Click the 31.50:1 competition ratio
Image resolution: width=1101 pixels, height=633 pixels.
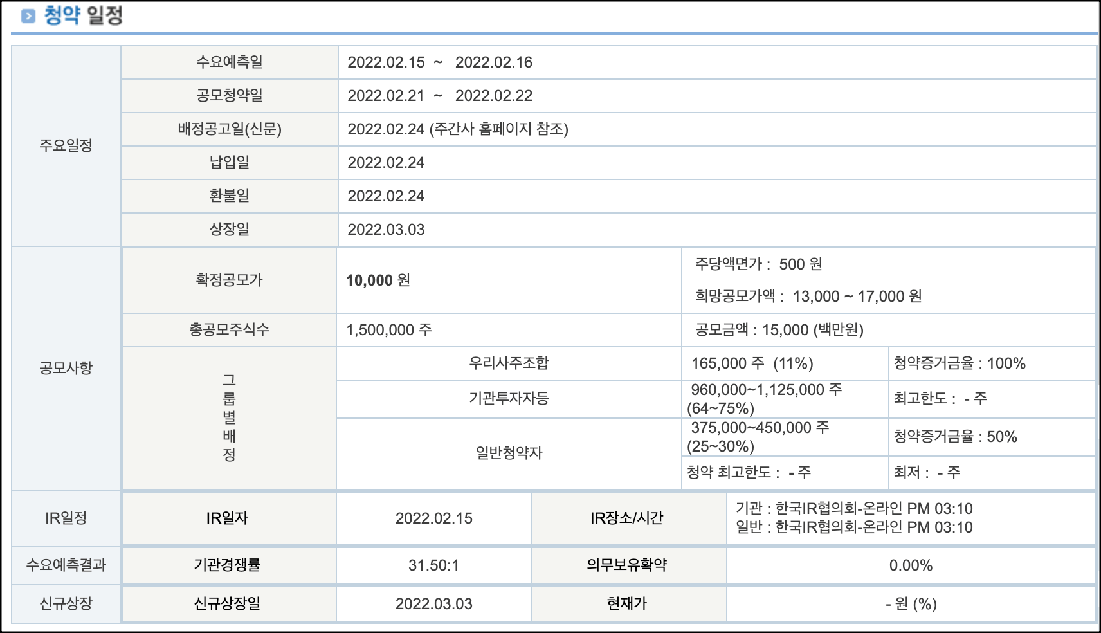click(x=434, y=565)
